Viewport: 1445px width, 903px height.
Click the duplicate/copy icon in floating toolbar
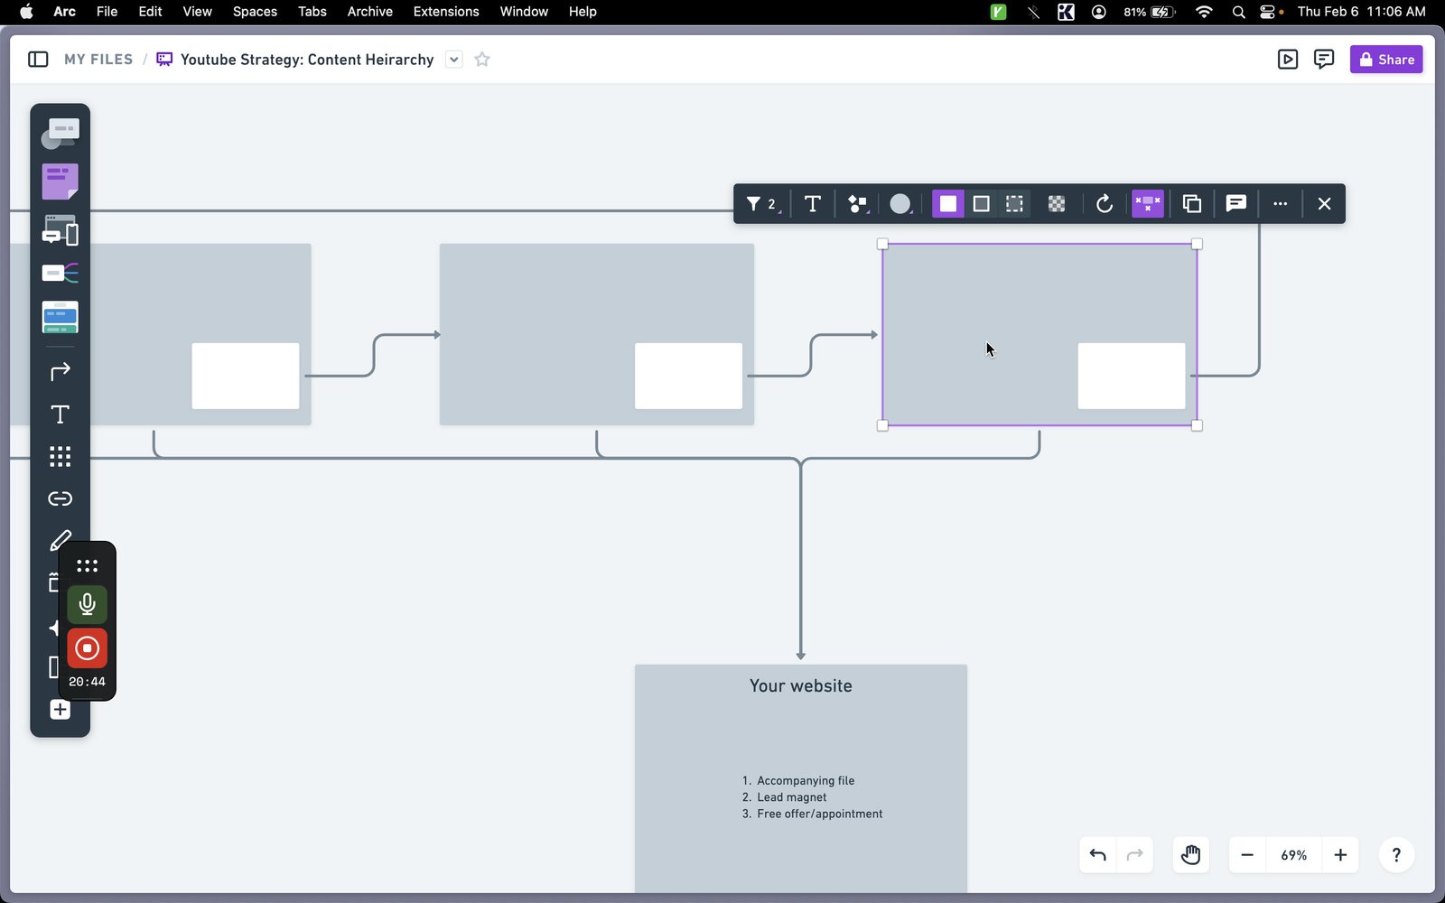(x=1192, y=204)
